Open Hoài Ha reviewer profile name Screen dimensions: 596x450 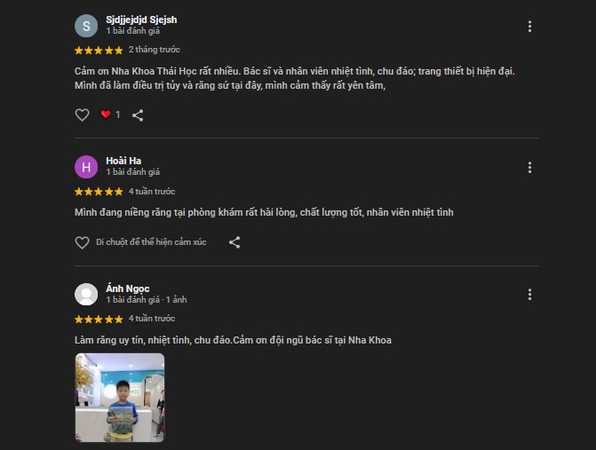click(x=123, y=161)
